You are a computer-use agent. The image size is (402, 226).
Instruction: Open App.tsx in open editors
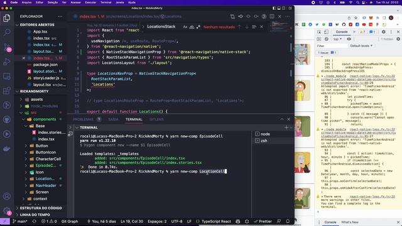pos(40,31)
